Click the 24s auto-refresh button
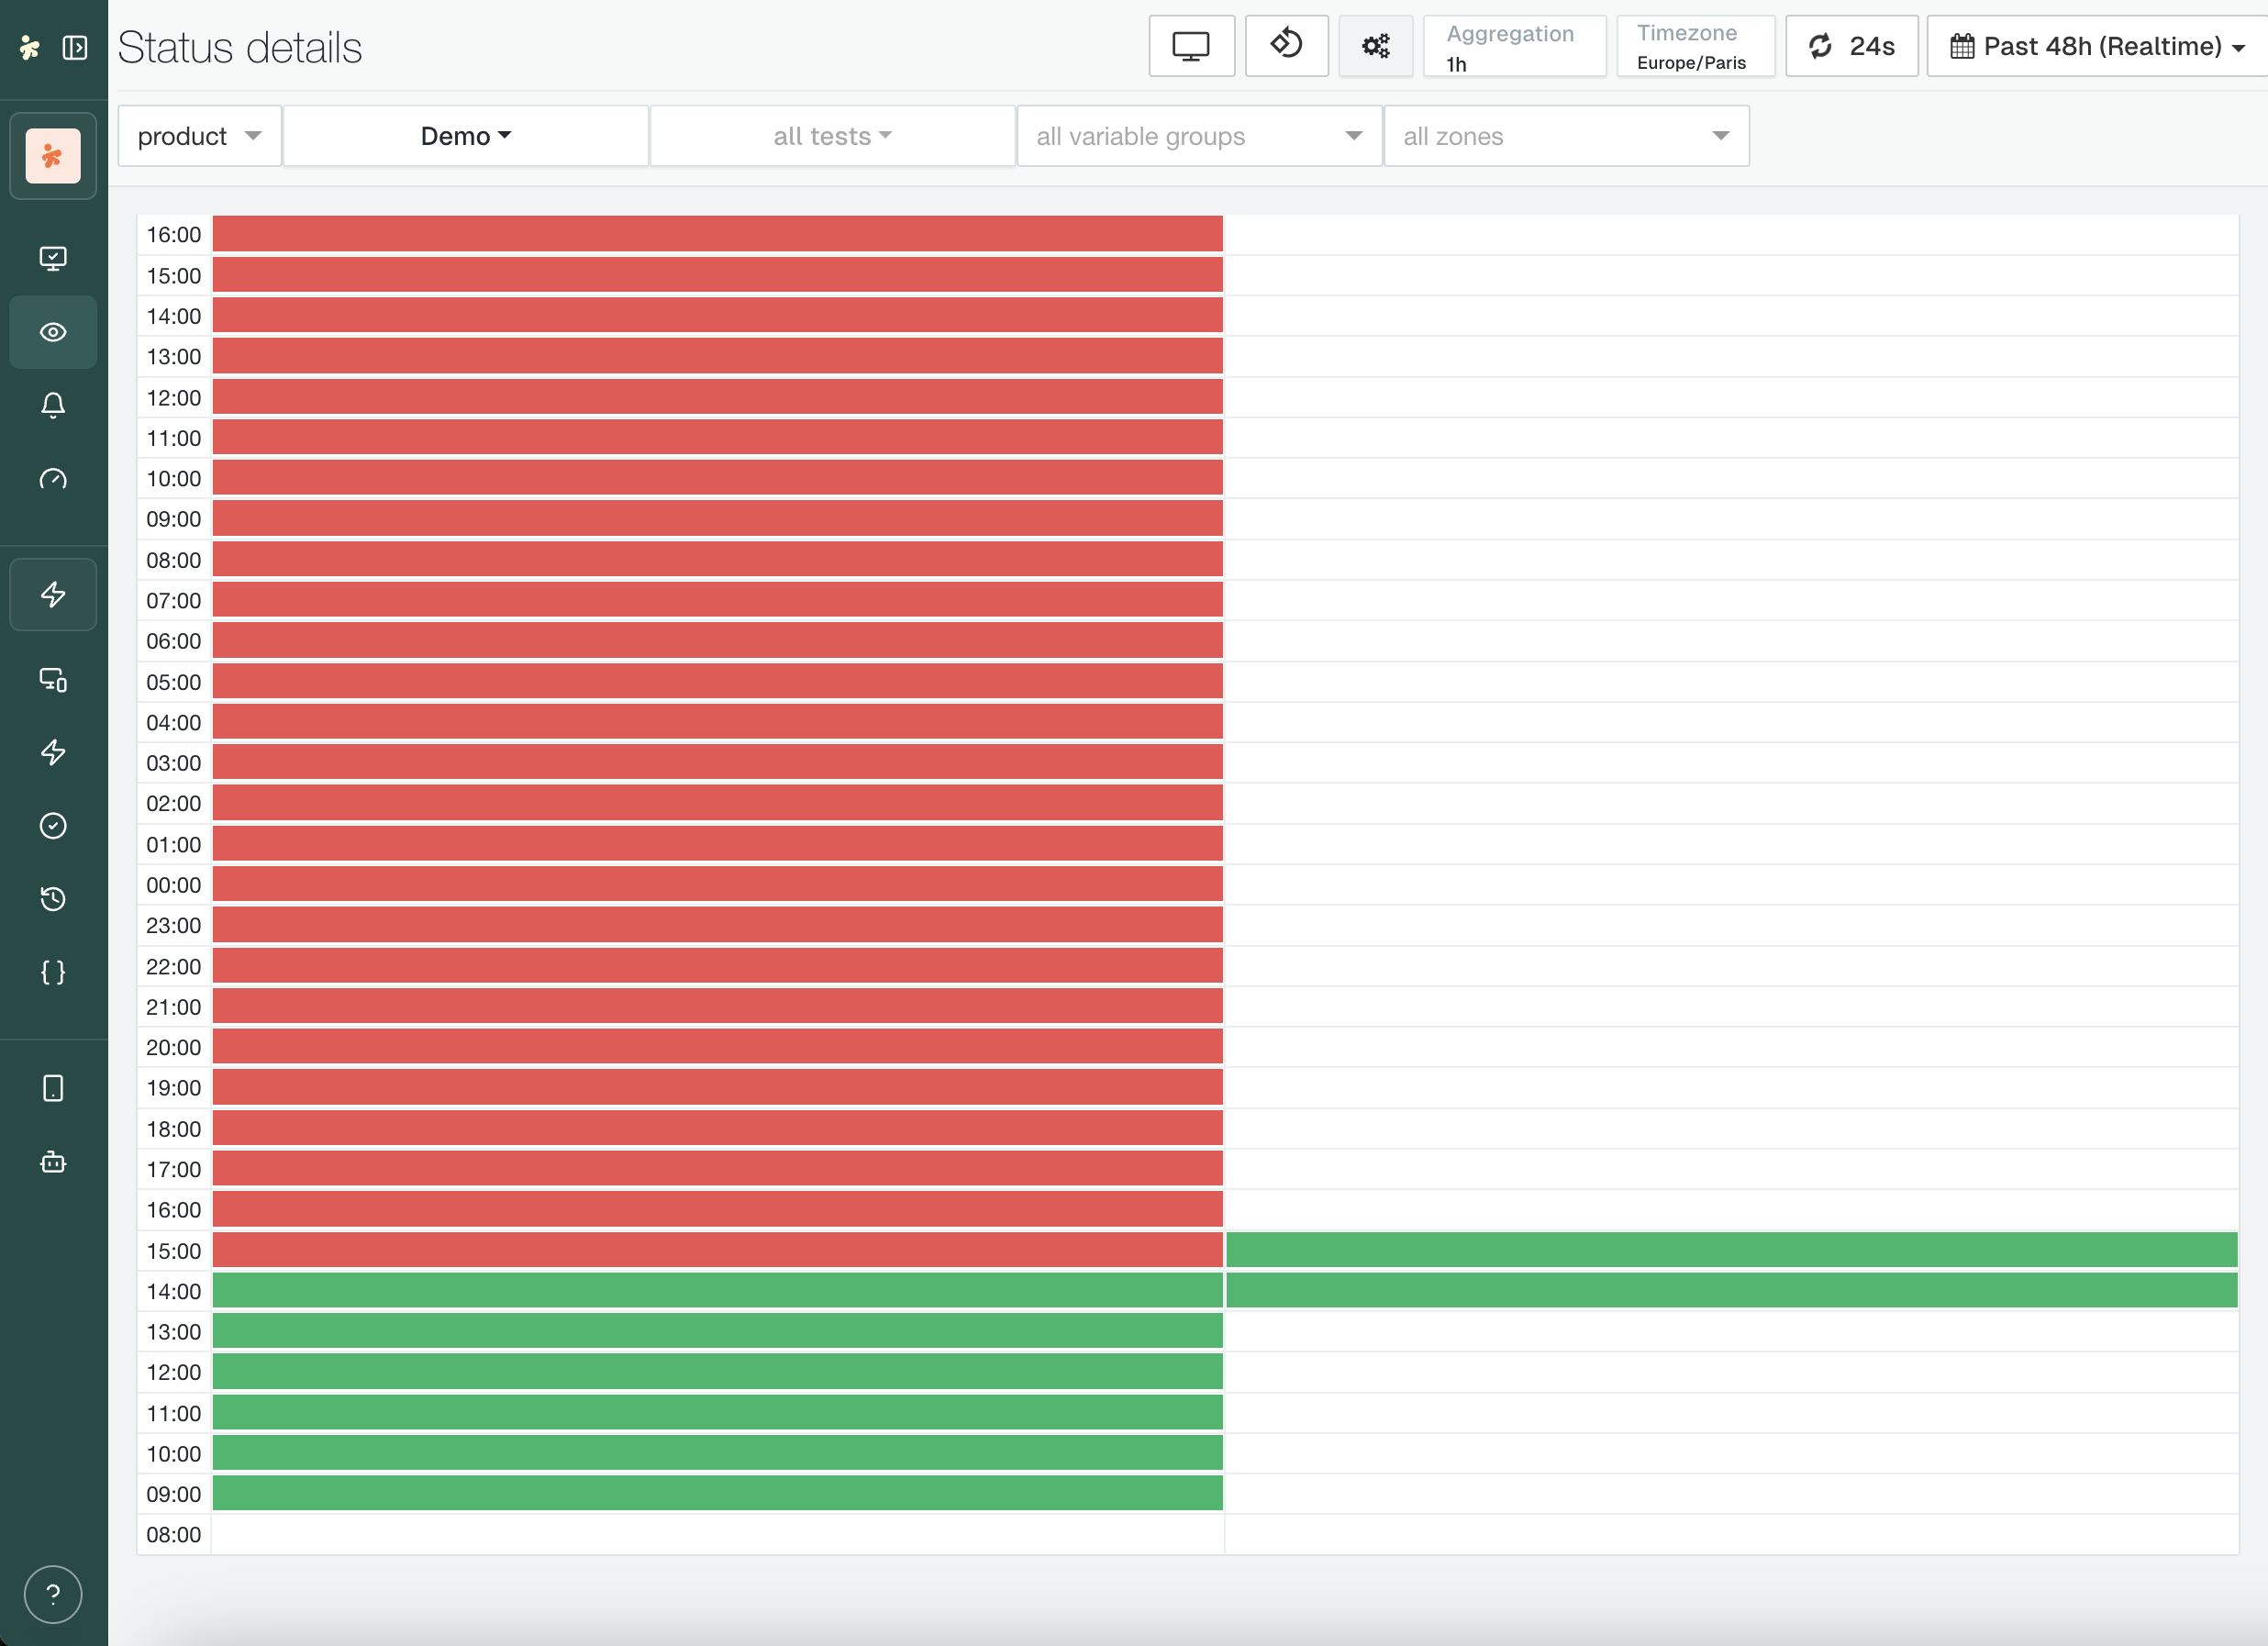2268x1646 pixels. (x=1851, y=46)
